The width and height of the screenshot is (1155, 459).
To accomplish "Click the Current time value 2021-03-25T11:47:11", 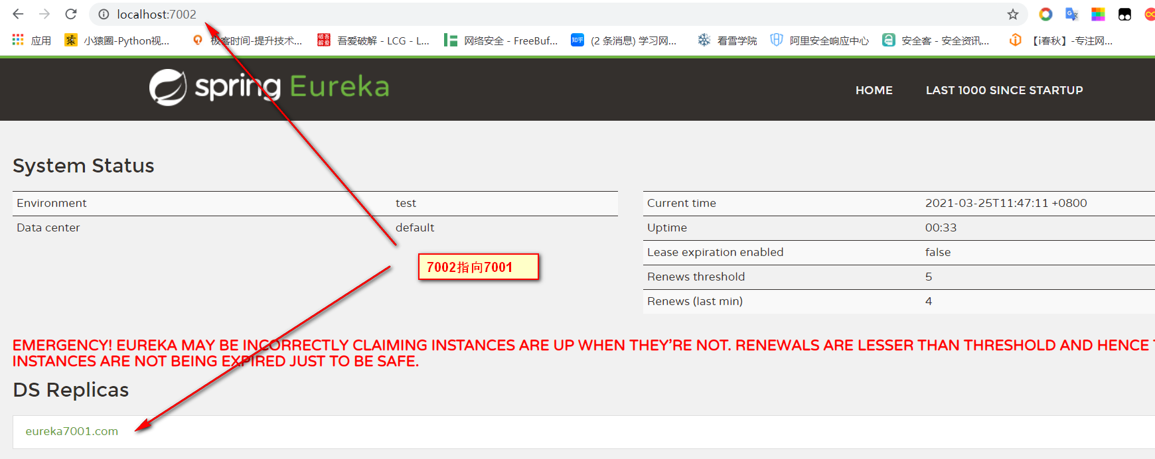I will point(1006,203).
